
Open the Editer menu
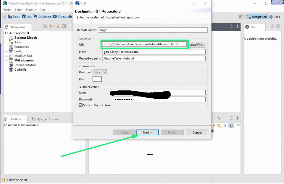coord(19,10)
